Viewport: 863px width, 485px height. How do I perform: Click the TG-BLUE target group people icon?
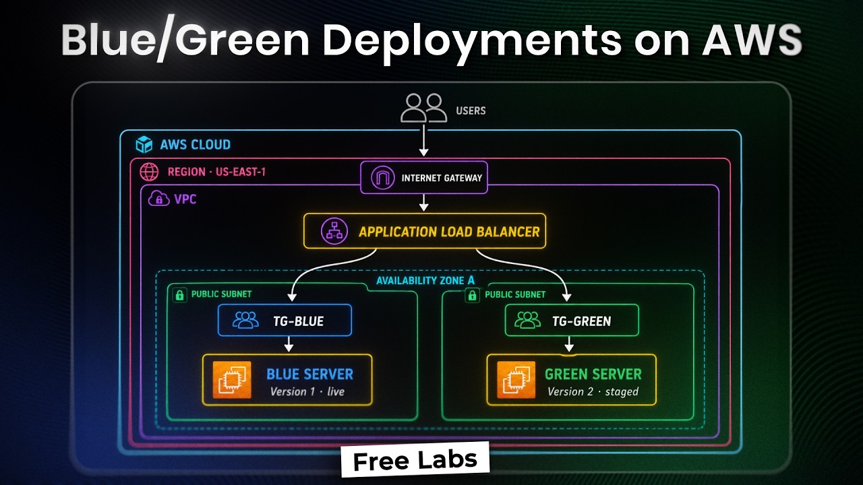tap(245, 321)
